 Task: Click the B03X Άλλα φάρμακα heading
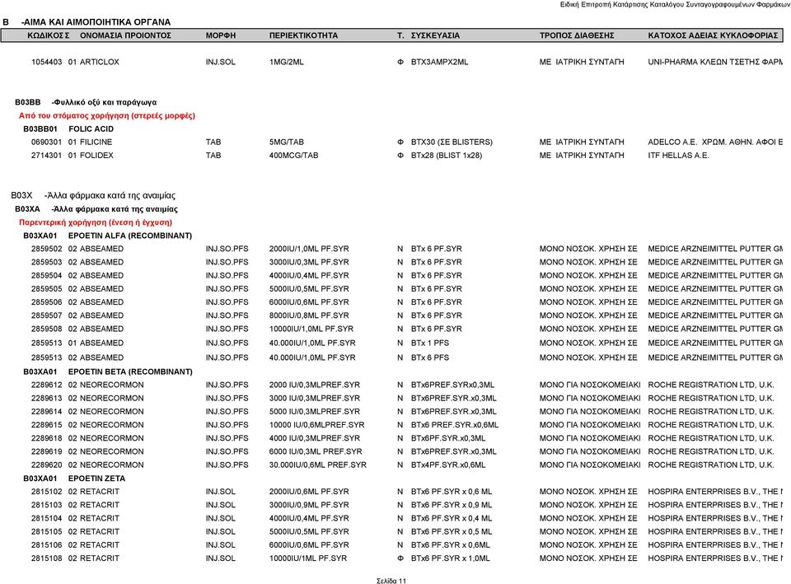93,195
